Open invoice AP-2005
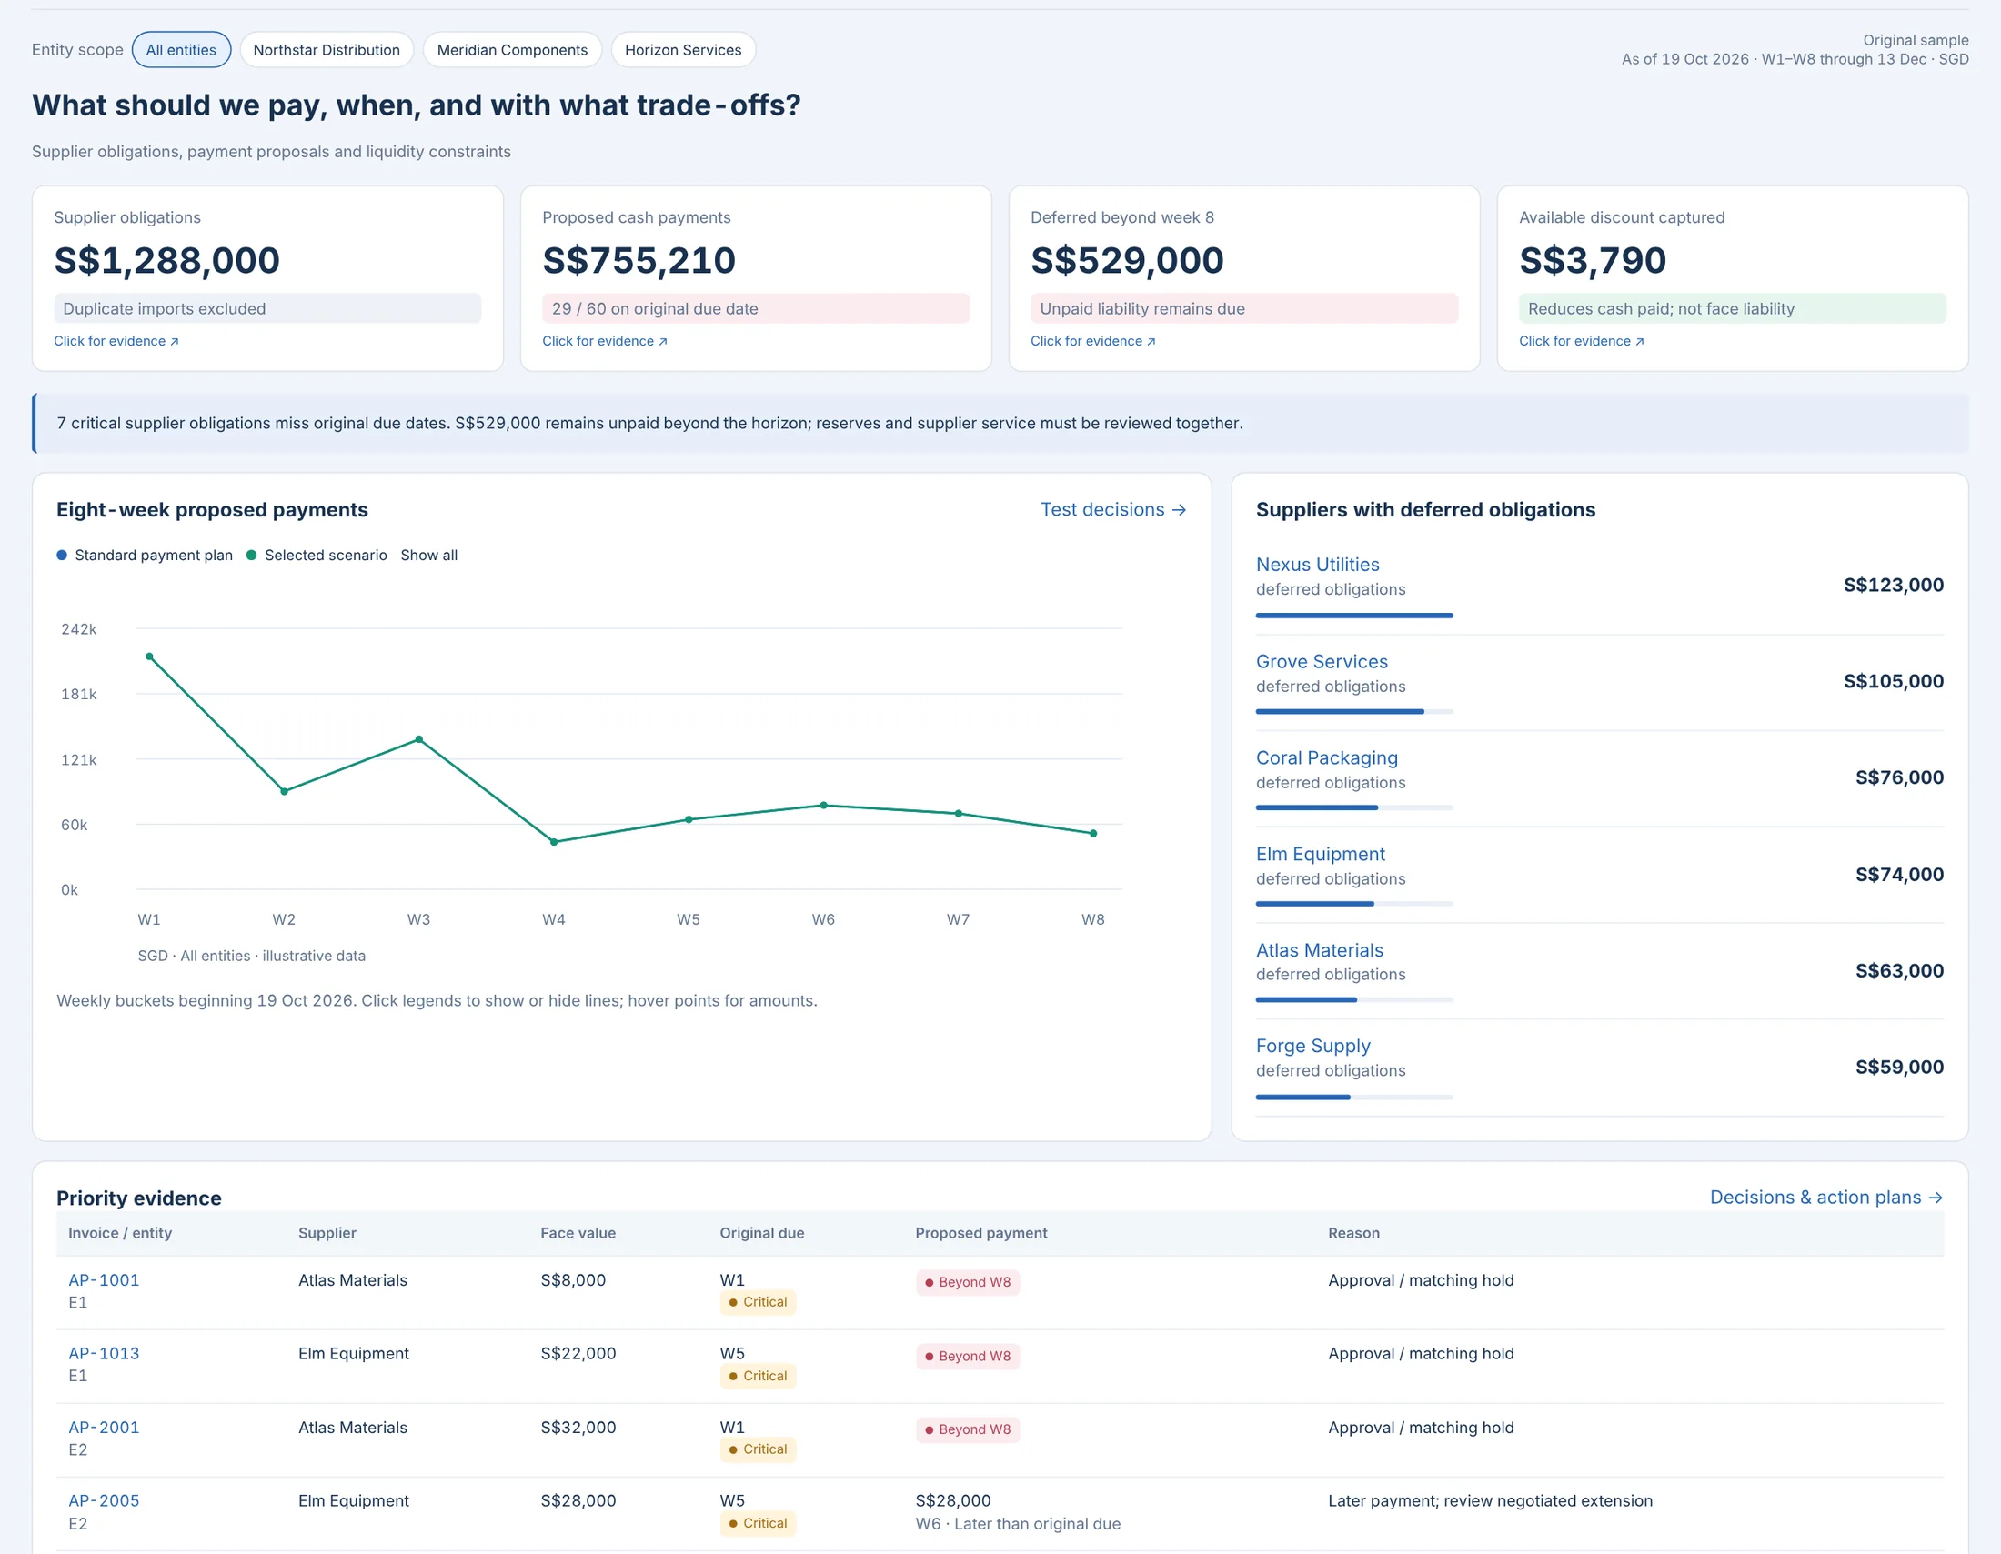 coord(104,1501)
